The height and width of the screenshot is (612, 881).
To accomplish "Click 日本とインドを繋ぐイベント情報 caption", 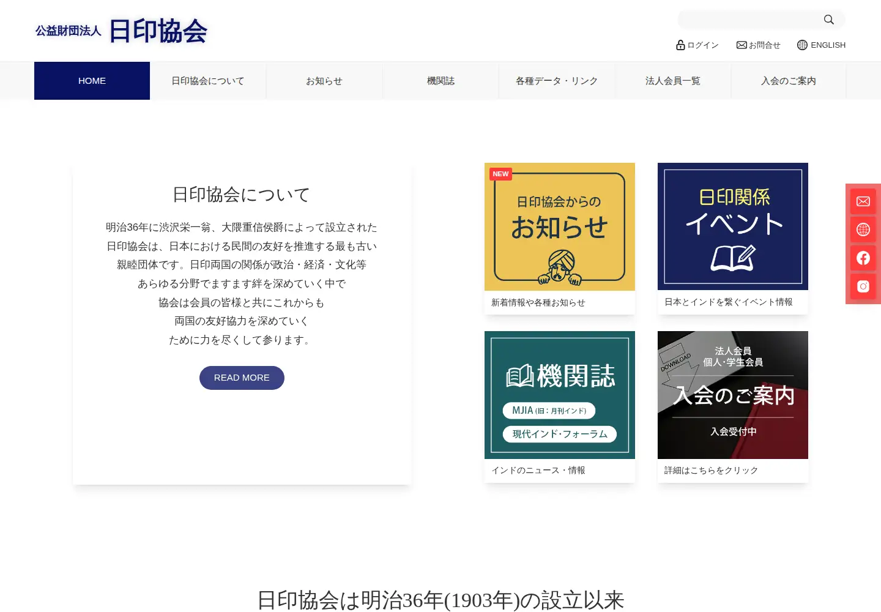I will tap(729, 302).
